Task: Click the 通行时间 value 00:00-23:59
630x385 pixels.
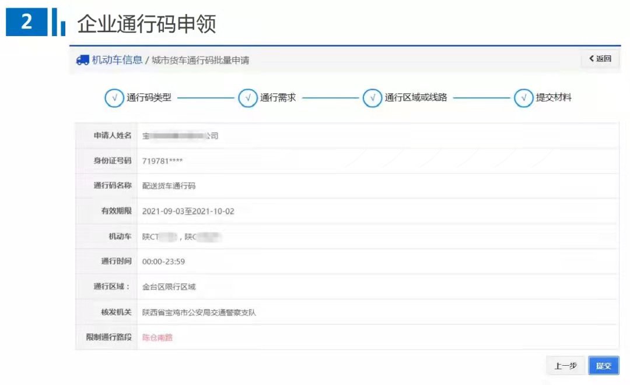Action: [163, 262]
